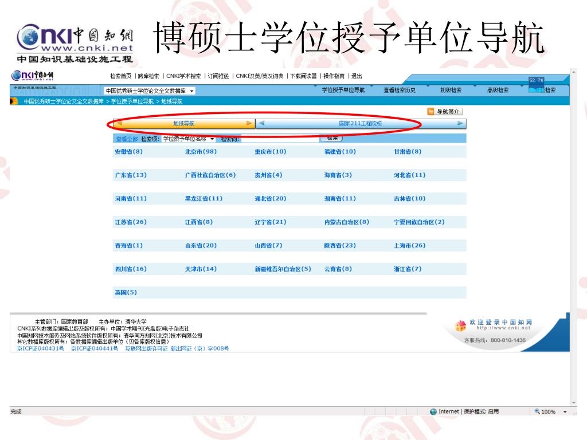Click the 下载阅读器 top link

tap(303, 76)
